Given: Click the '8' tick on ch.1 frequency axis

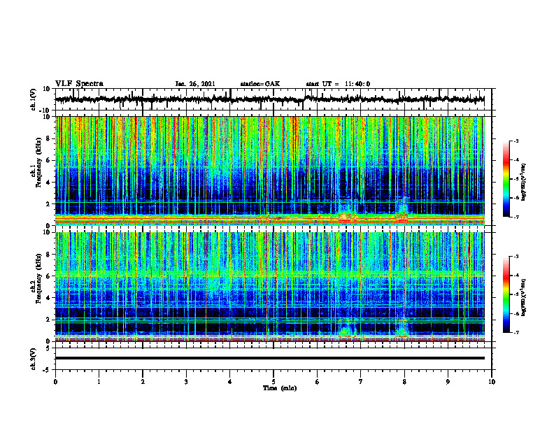Looking at the screenshot, I should coord(48,138).
